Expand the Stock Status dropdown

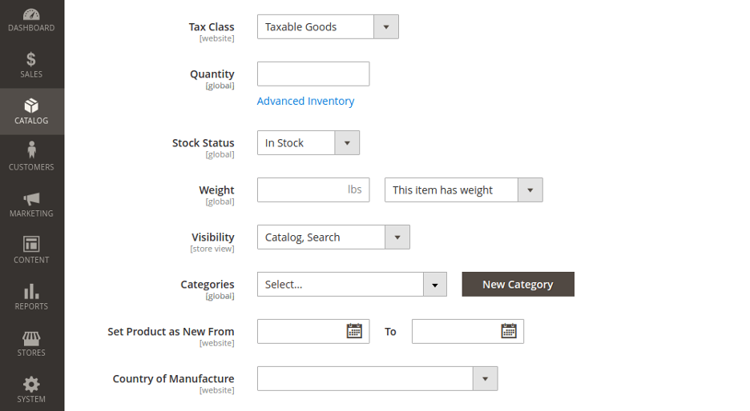[x=308, y=142]
